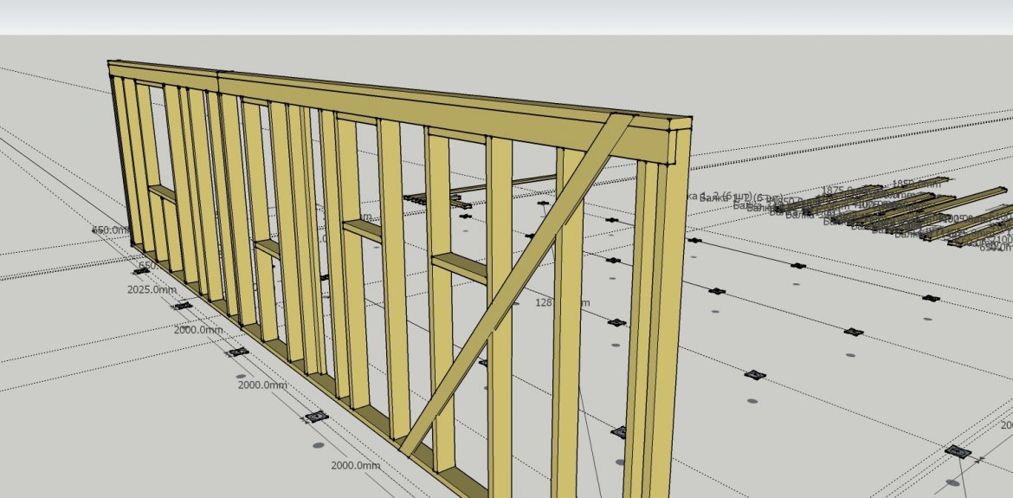Click the foundation pad beside the 2025.0mm label
The image size is (1013, 498).
(x=182, y=306)
